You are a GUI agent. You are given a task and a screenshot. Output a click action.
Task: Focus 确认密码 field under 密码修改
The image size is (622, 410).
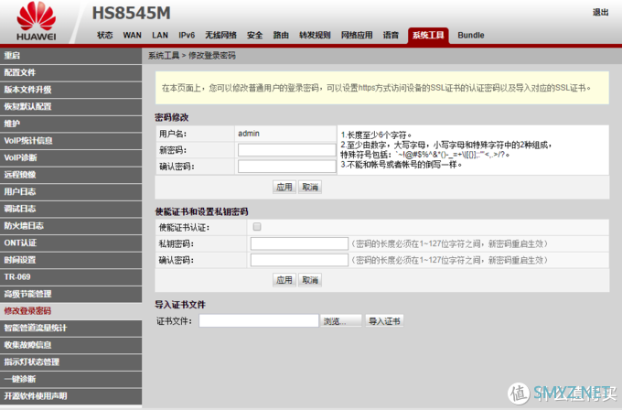coord(287,167)
